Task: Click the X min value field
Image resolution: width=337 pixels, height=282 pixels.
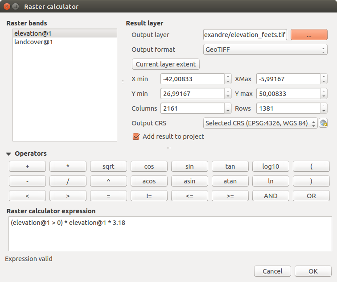Action: coord(193,79)
